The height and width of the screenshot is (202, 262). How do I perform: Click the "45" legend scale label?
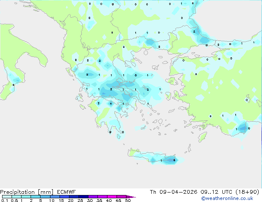click(x=118, y=200)
